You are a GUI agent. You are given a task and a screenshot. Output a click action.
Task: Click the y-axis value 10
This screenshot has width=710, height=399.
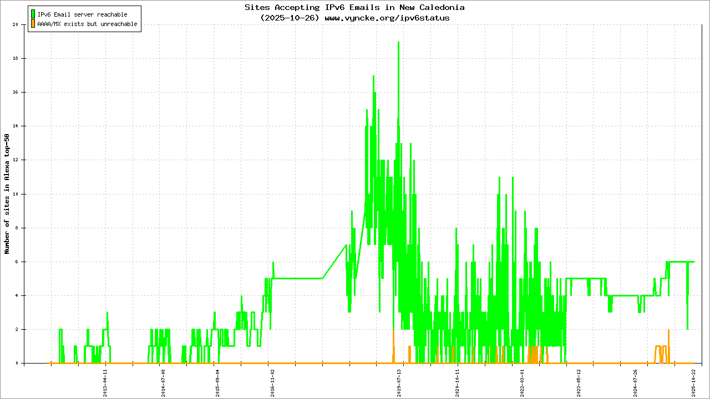(16, 194)
